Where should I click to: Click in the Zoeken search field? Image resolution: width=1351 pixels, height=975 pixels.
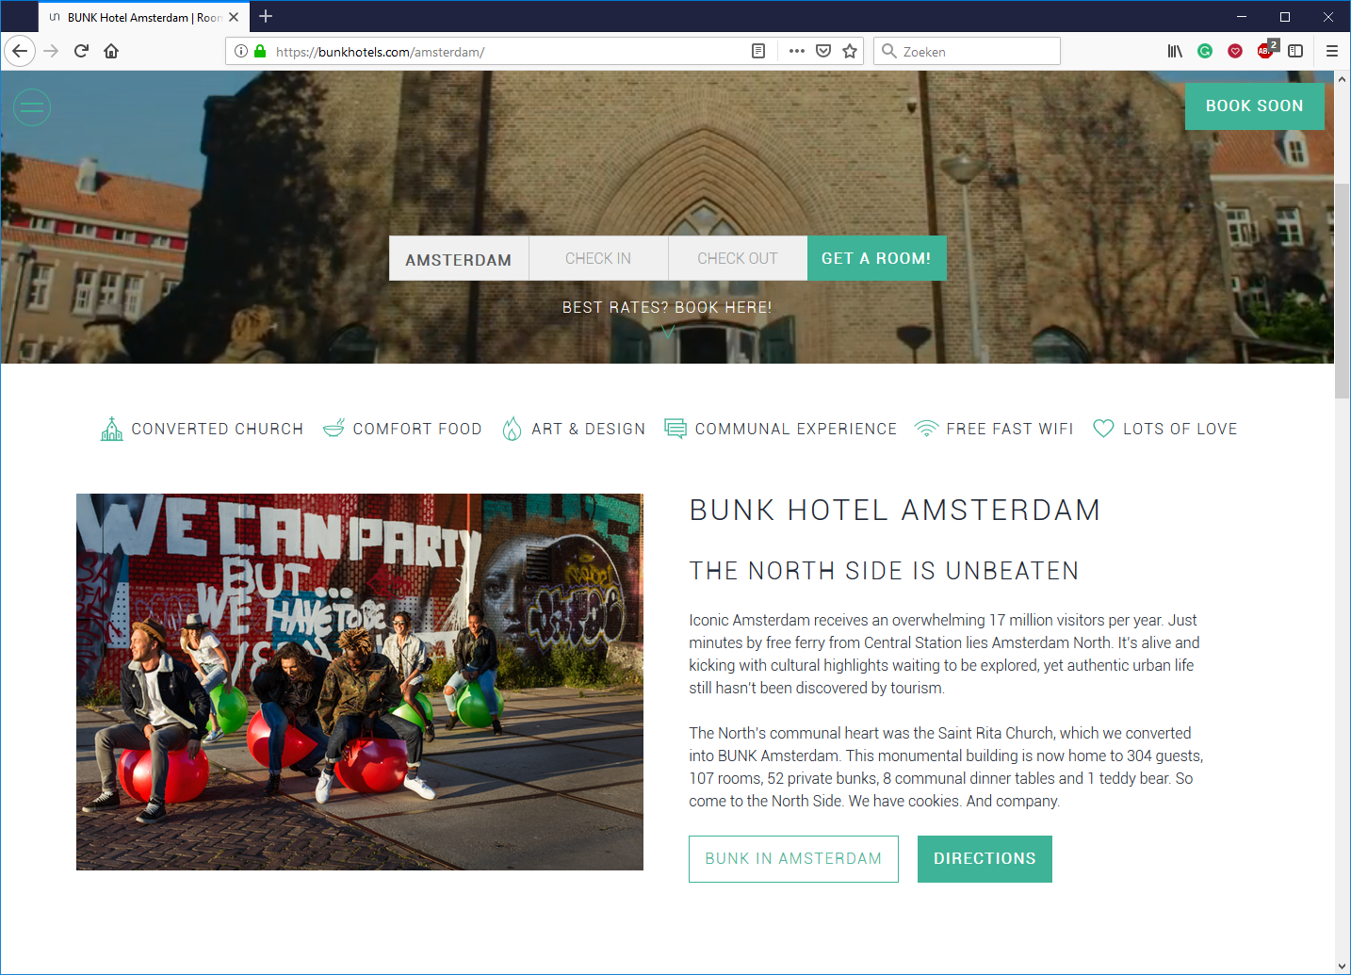[968, 51]
